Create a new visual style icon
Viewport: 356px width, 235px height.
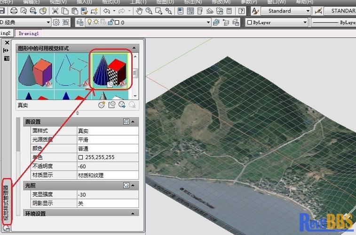coord(101,105)
